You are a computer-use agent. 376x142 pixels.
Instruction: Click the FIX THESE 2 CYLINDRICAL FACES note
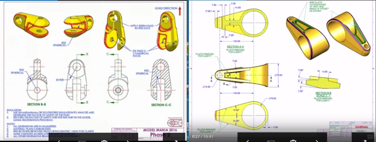[141, 54]
